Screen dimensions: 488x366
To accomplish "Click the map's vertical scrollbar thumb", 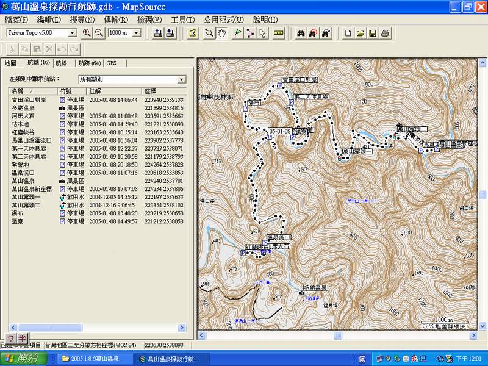I will click(x=483, y=195).
